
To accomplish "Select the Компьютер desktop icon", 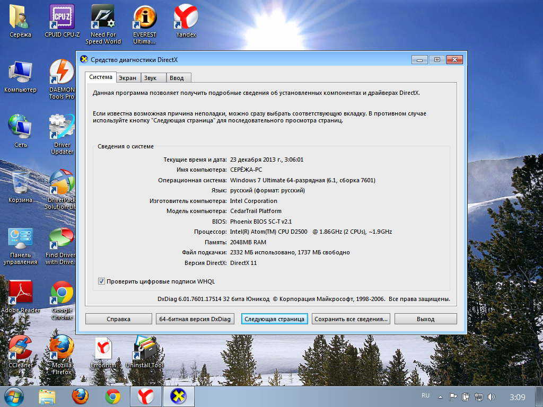I will pyautogui.click(x=20, y=77).
